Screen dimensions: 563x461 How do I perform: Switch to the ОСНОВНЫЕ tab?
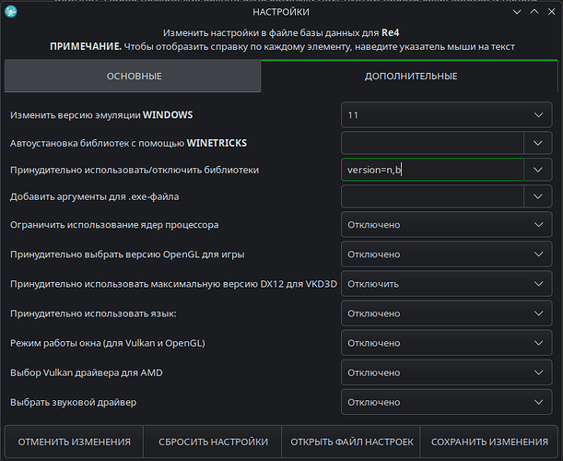pos(133,76)
